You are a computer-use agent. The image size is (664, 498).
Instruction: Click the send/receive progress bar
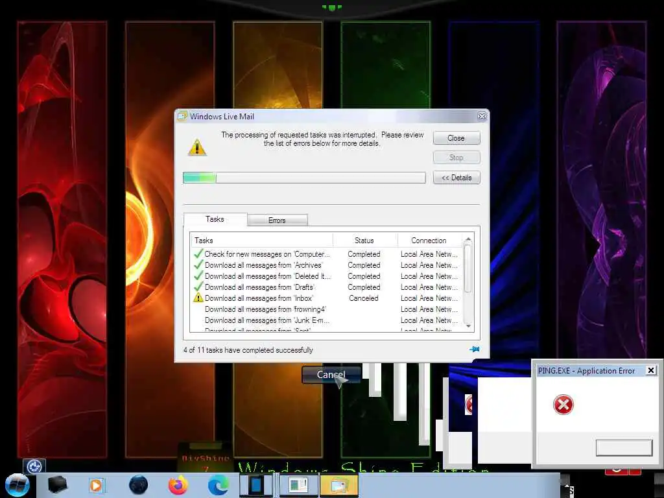304,178
